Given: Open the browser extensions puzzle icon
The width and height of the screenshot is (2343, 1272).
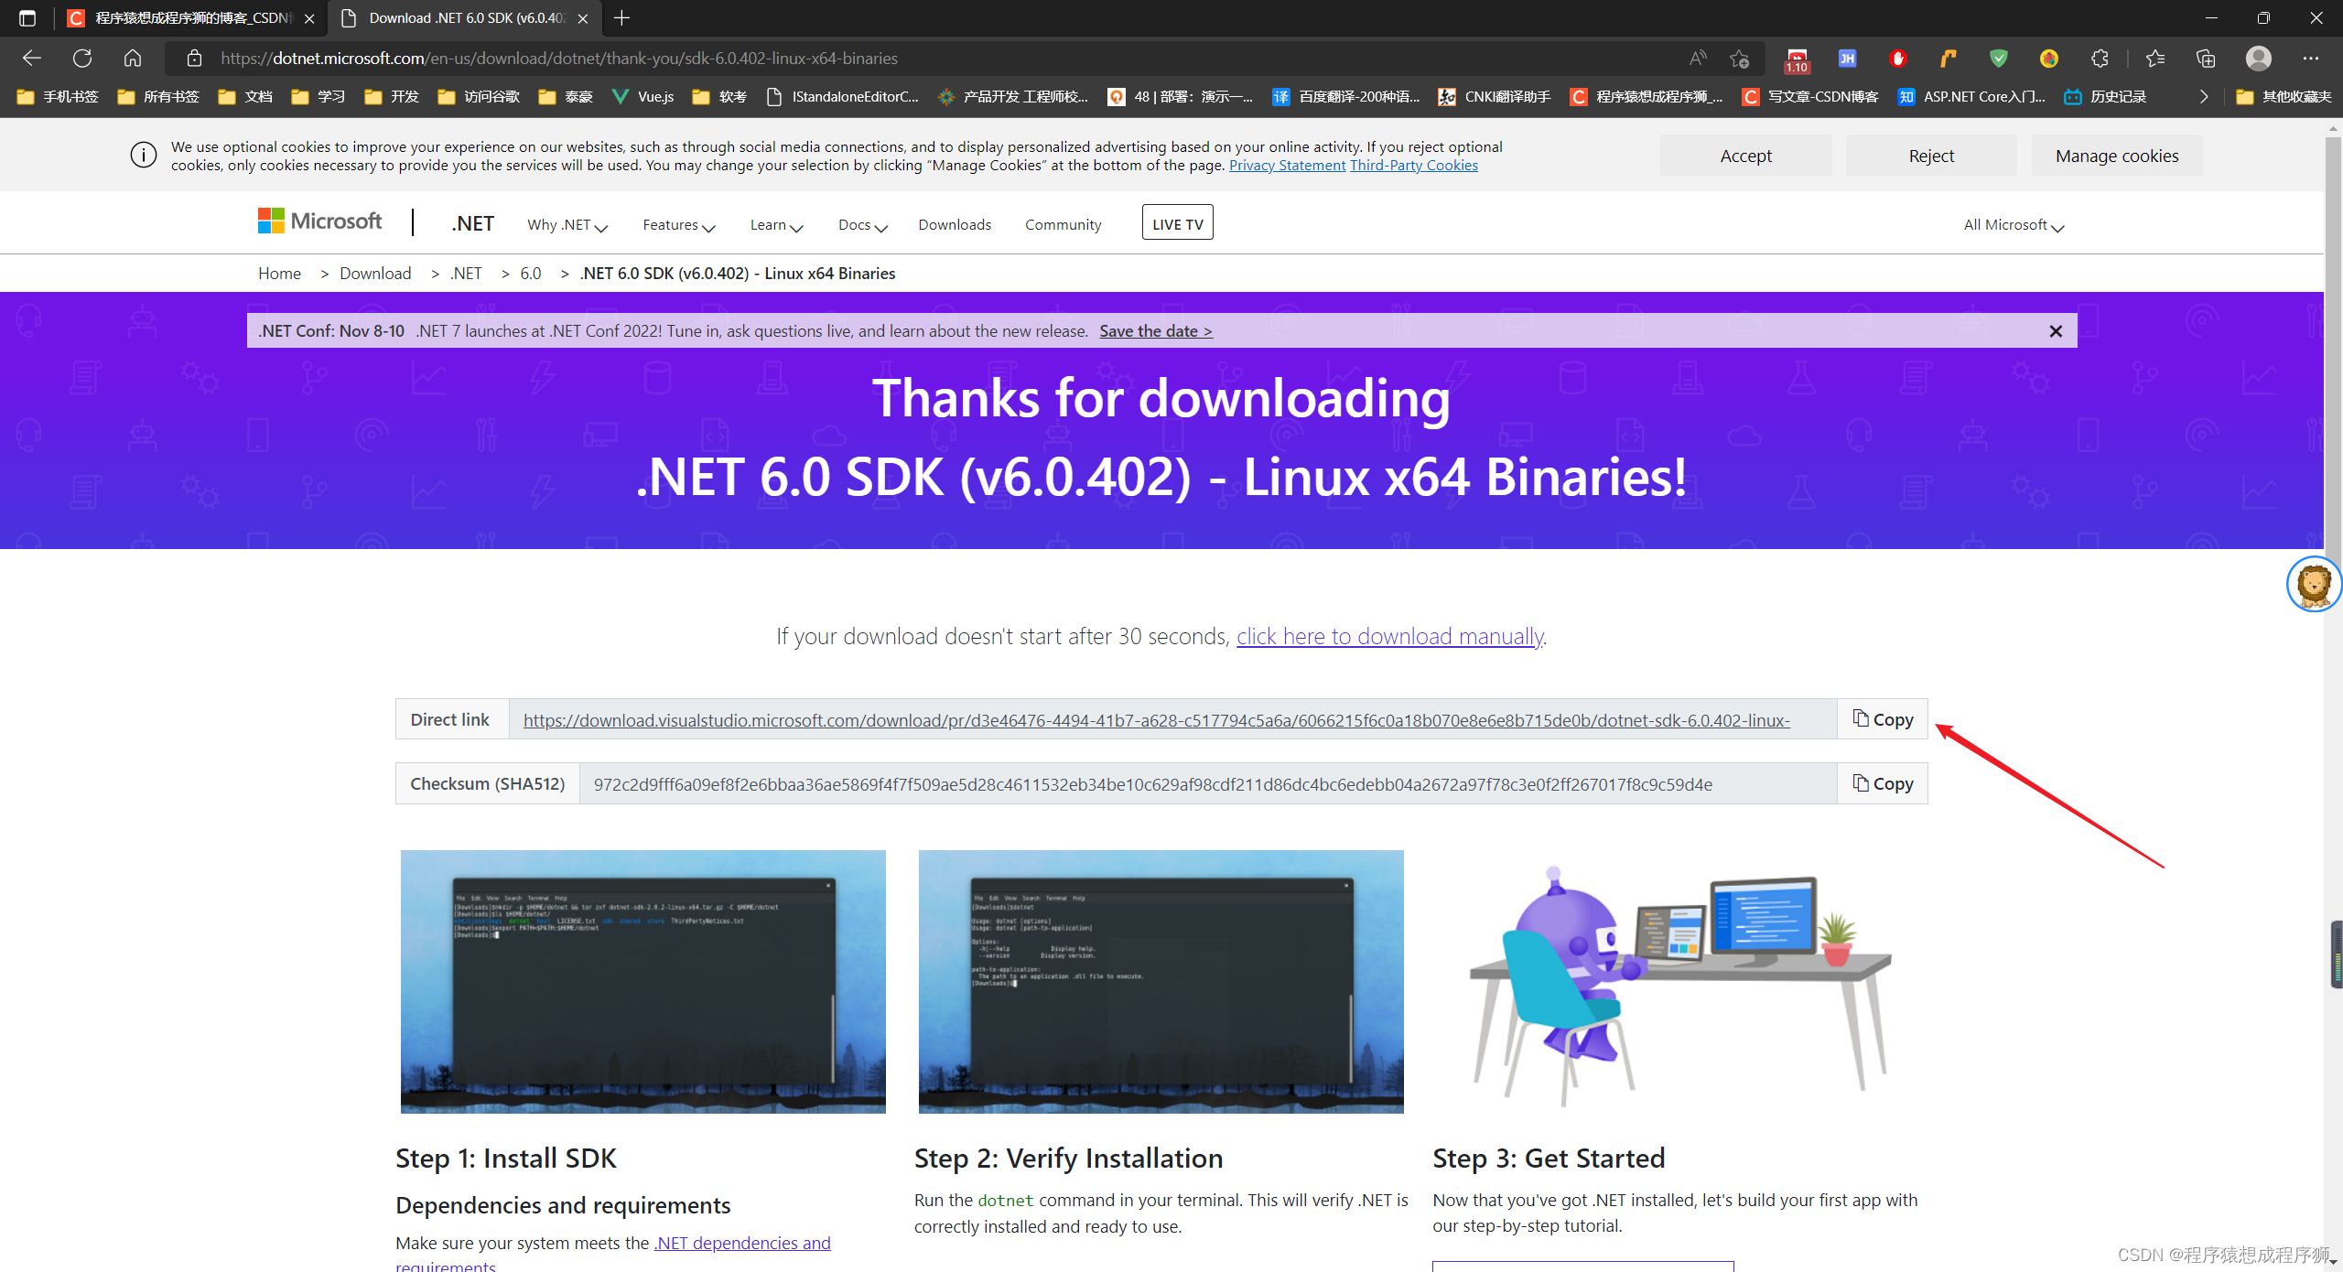Looking at the screenshot, I should [x=2100, y=58].
